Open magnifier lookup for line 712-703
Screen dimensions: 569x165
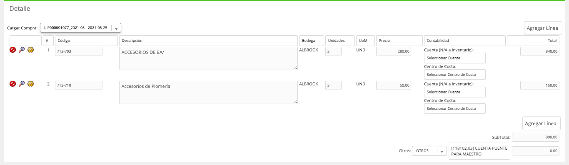[x=22, y=50]
